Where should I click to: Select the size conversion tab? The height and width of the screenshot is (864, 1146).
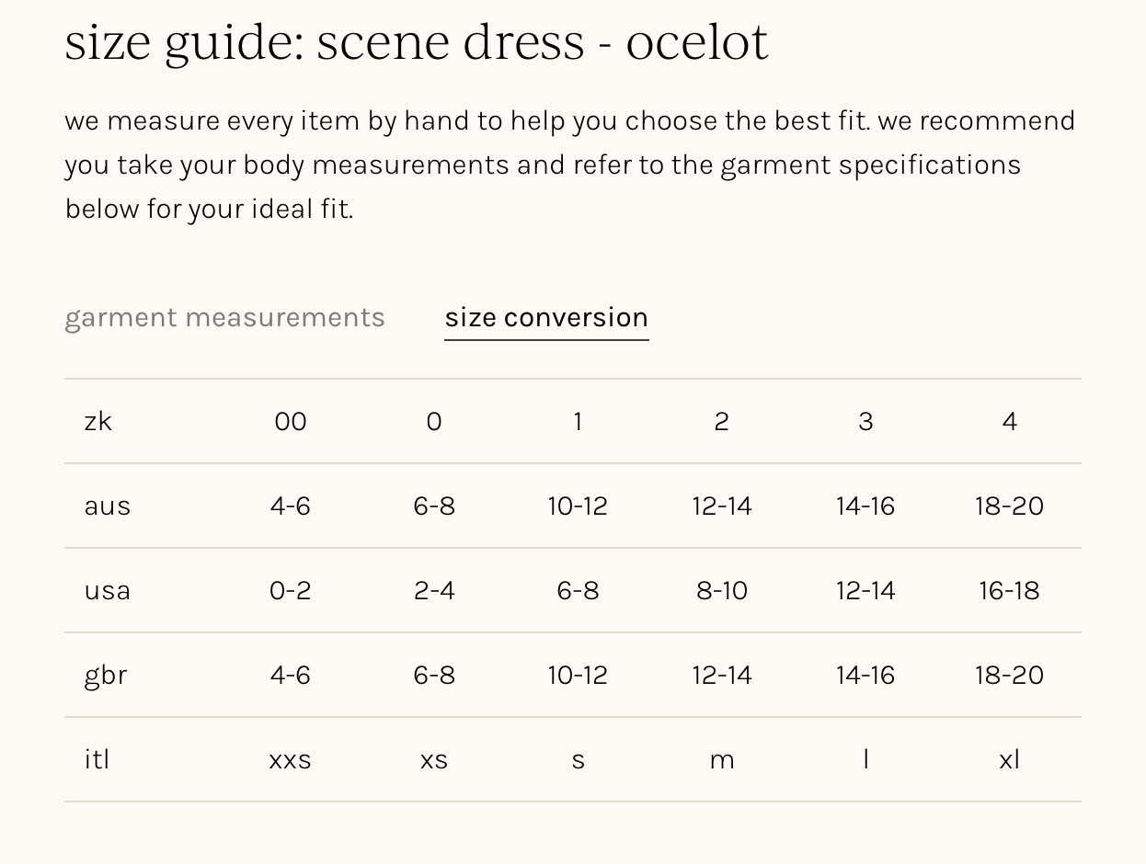(x=546, y=317)
